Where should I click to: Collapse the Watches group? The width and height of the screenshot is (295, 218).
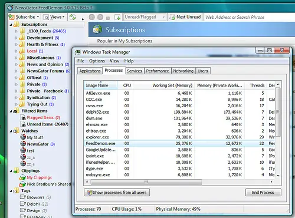pos(11,131)
